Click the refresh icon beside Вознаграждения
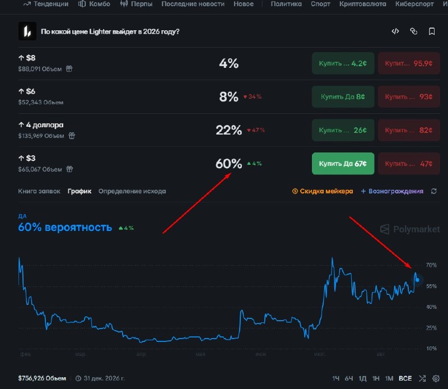The height and width of the screenshot is (389, 448). 433,191
